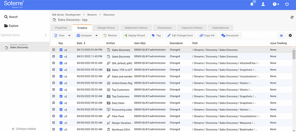Screen dimensions: 296x132
Task: Click the columns layout icon
Action: click(x=281, y=35)
